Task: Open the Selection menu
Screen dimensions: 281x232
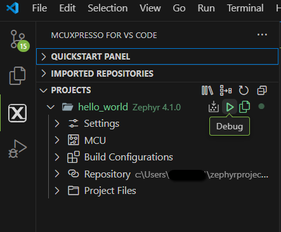Action: [108, 8]
